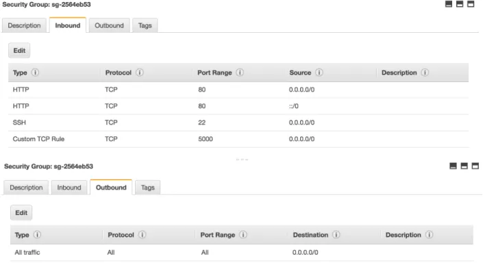
Task: Click info icon next to Source column header
Action: pos(319,73)
